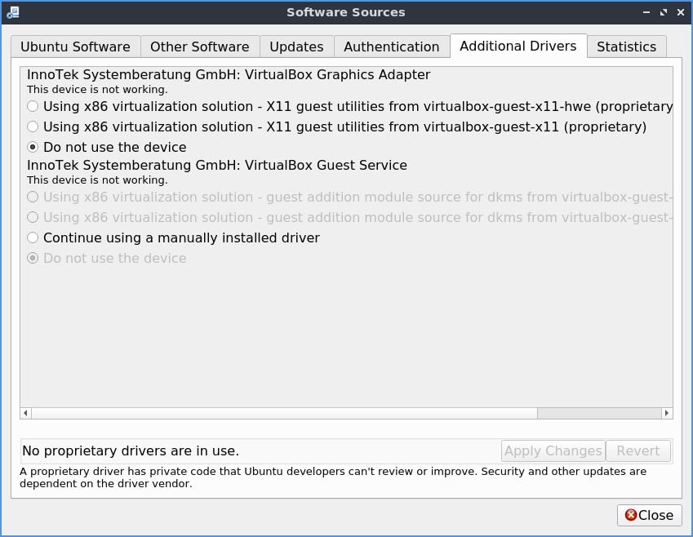The width and height of the screenshot is (693, 537).
Task: Open the Authentication tab
Action: pos(391,47)
